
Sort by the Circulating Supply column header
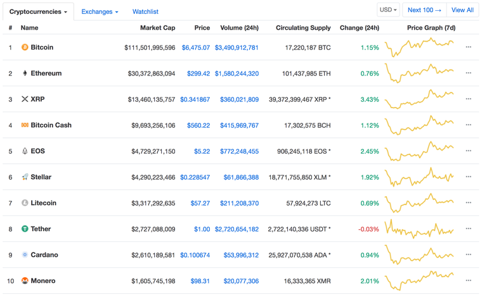coord(304,28)
